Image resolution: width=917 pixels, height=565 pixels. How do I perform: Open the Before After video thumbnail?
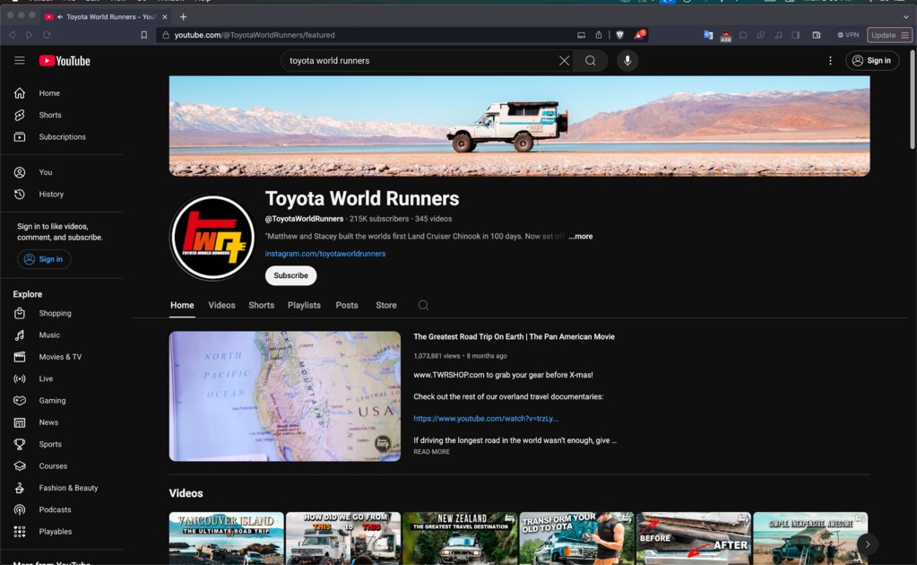(x=694, y=538)
